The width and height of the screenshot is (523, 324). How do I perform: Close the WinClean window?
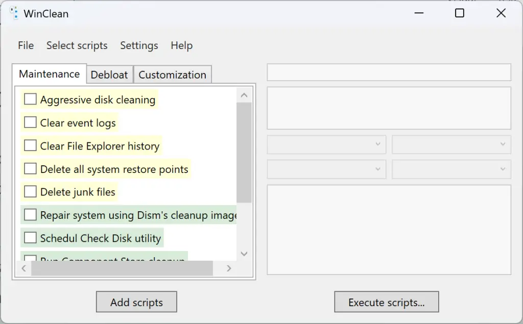click(x=501, y=13)
